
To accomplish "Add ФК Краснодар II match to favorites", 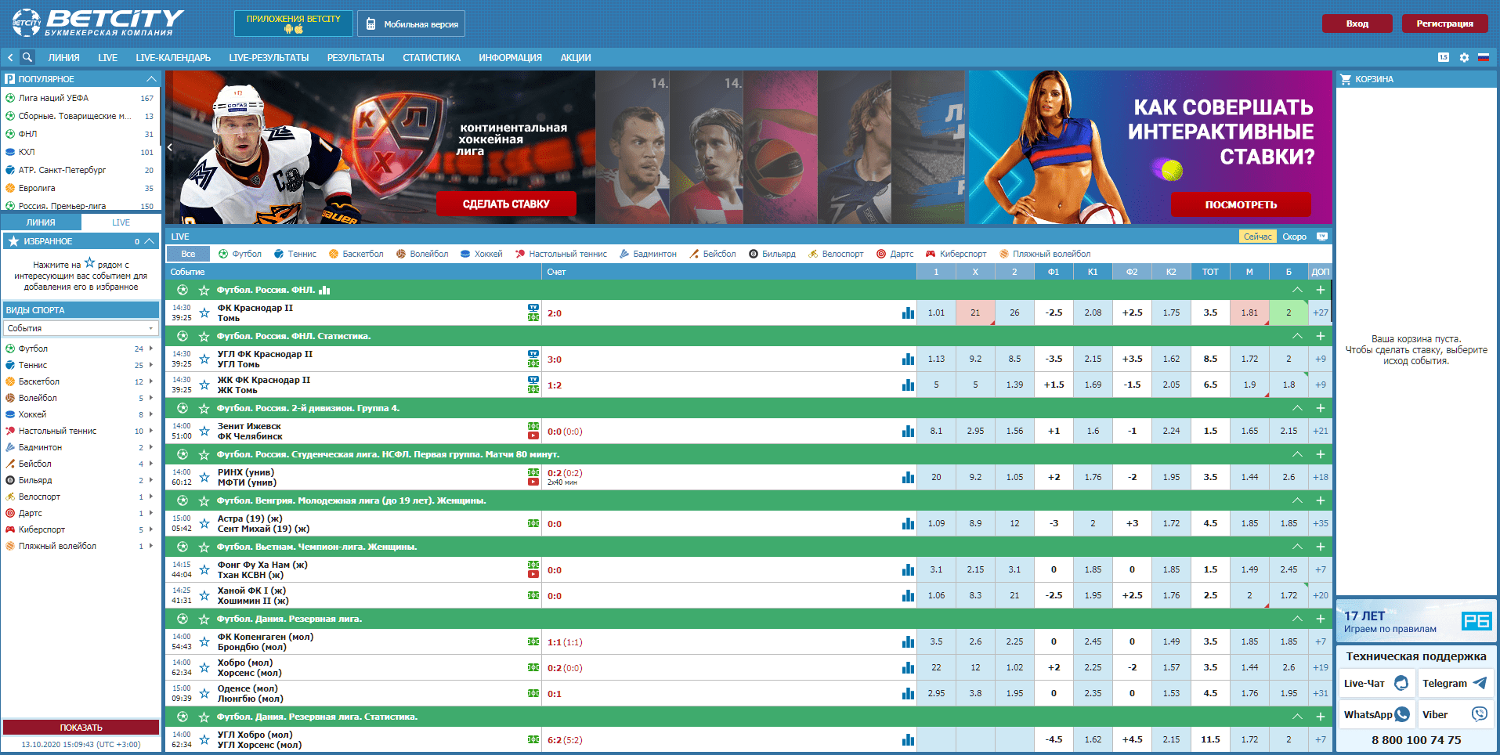I will point(204,312).
